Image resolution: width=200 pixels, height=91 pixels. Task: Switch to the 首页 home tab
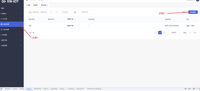coord(36,5)
